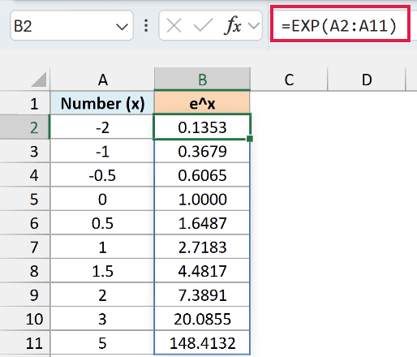417x357 pixels.
Task: Select empty cell D5
Action: tap(367, 199)
